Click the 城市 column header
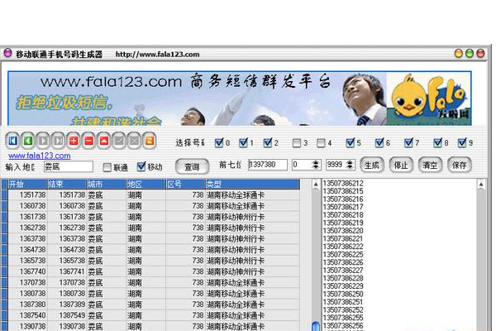 [x=107, y=184]
